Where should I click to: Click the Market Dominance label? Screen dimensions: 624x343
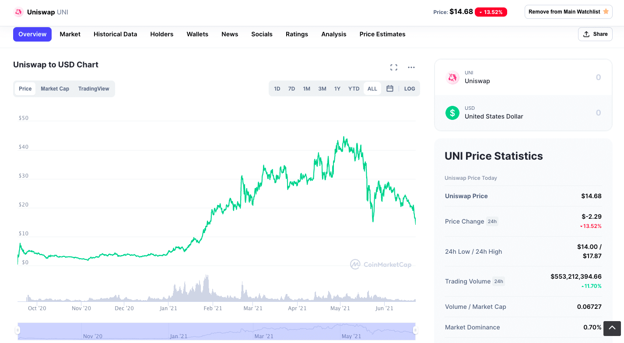click(473, 327)
